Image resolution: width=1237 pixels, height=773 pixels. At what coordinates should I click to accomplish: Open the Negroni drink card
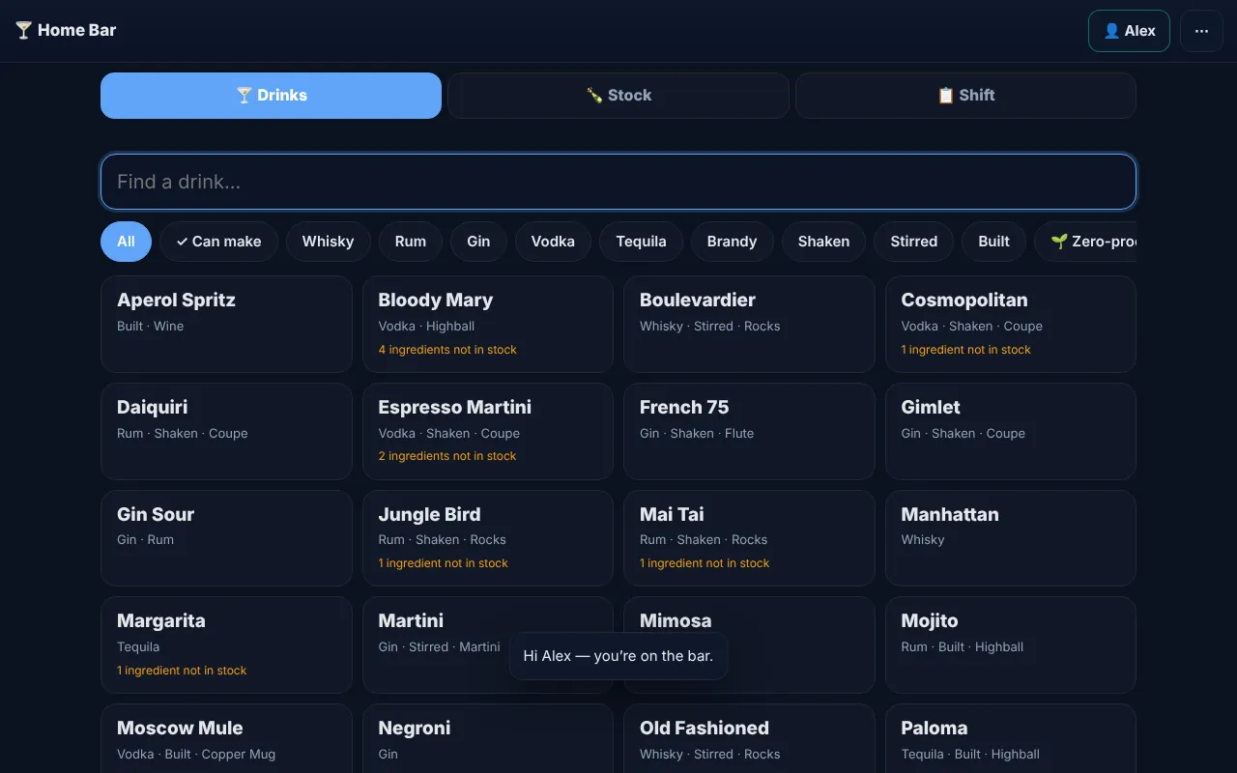pyautogui.click(x=488, y=738)
